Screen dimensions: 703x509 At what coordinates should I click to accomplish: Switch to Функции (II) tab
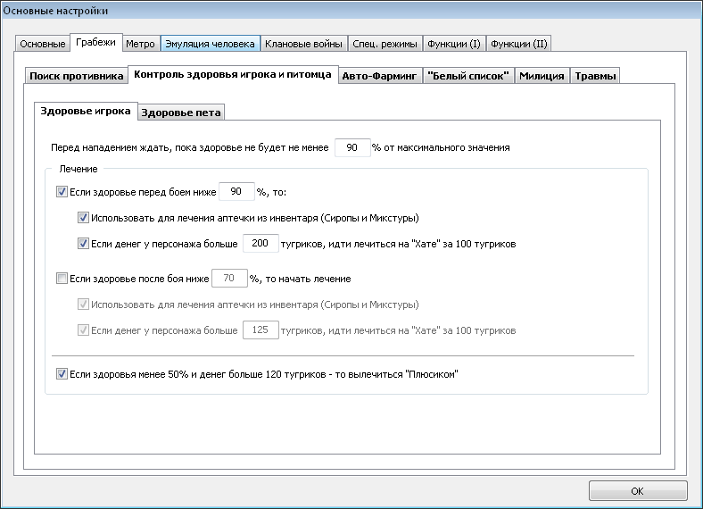(518, 44)
